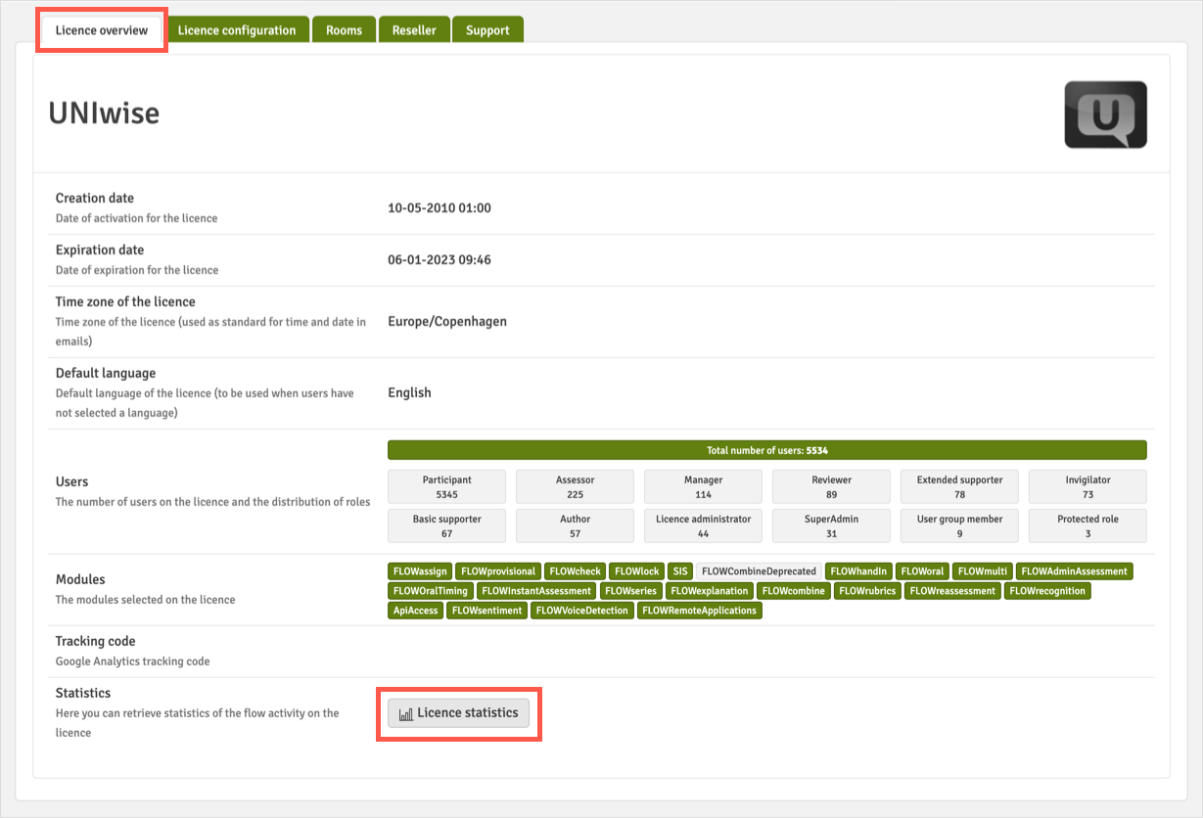The height and width of the screenshot is (818, 1203).
Task: Click the Statistics row label
Action: [x=83, y=693]
